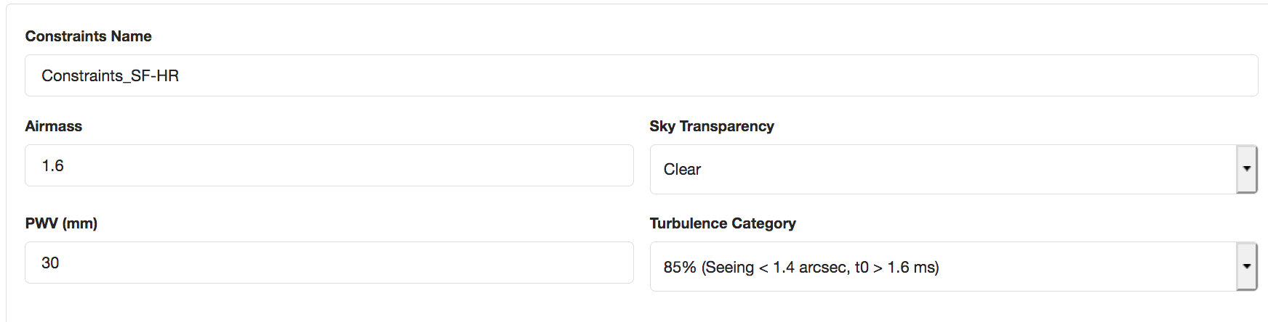
Task: Click the "Turbulence Category" label
Action: [722, 223]
